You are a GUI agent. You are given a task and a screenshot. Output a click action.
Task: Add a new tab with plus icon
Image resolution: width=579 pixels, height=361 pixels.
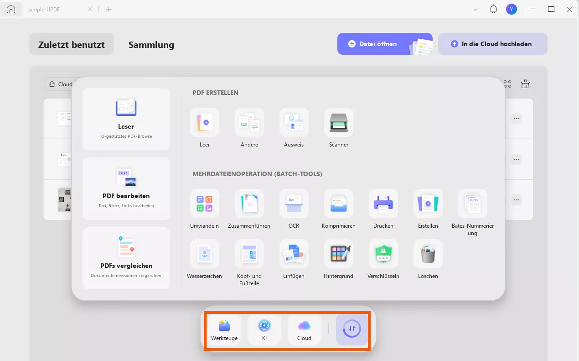(109, 9)
